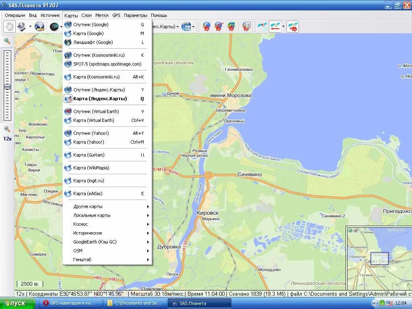The height and width of the screenshot is (309, 412).
Task: Open the Операции menu
Action: click(15, 15)
